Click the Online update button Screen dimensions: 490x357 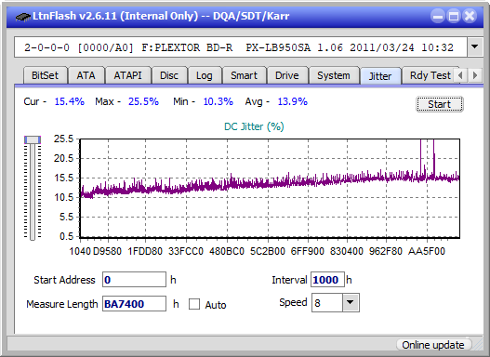[433, 345]
